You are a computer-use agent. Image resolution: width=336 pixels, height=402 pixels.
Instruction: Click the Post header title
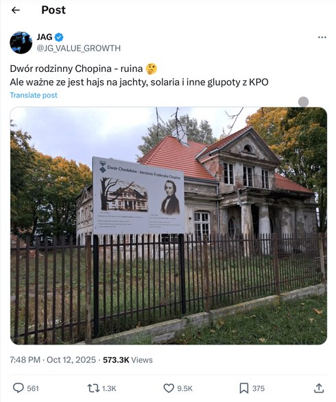pyautogui.click(x=53, y=10)
